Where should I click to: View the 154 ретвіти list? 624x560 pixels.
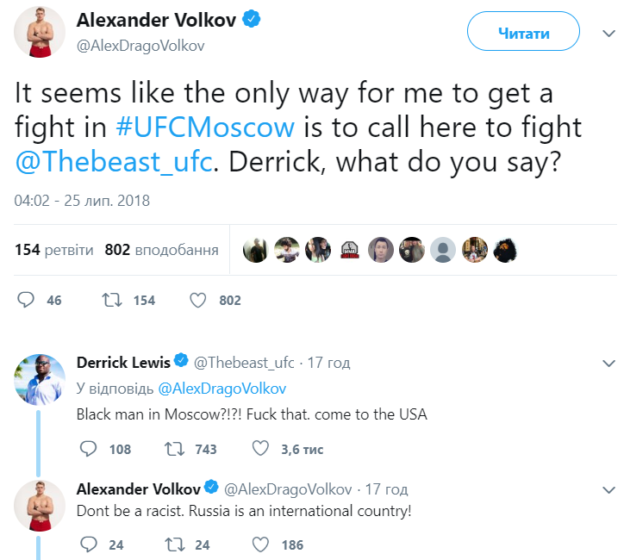(54, 250)
